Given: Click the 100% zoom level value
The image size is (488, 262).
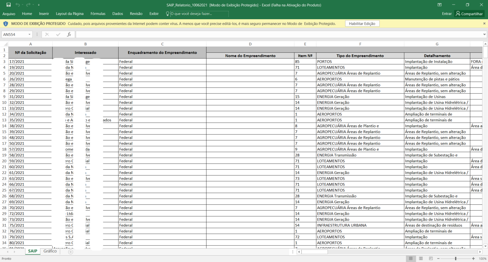Looking at the screenshot, I should coord(483,259).
